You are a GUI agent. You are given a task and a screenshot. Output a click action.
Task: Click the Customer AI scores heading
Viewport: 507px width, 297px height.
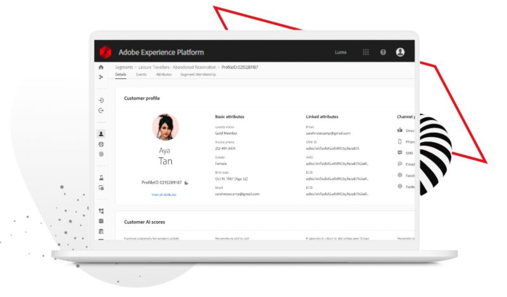coord(144,222)
